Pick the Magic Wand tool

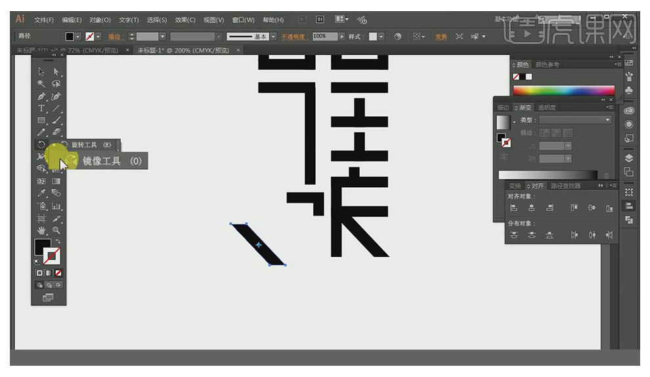tap(41, 84)
